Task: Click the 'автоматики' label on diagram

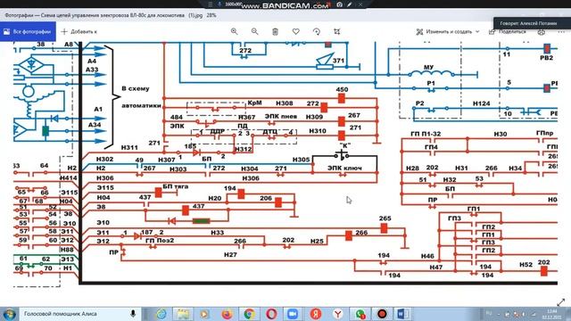Action: point(141,105)
